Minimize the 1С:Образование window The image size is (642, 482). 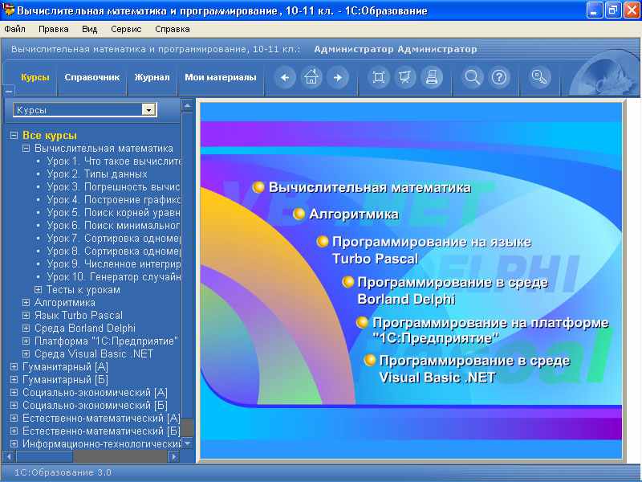coord(594,10)
